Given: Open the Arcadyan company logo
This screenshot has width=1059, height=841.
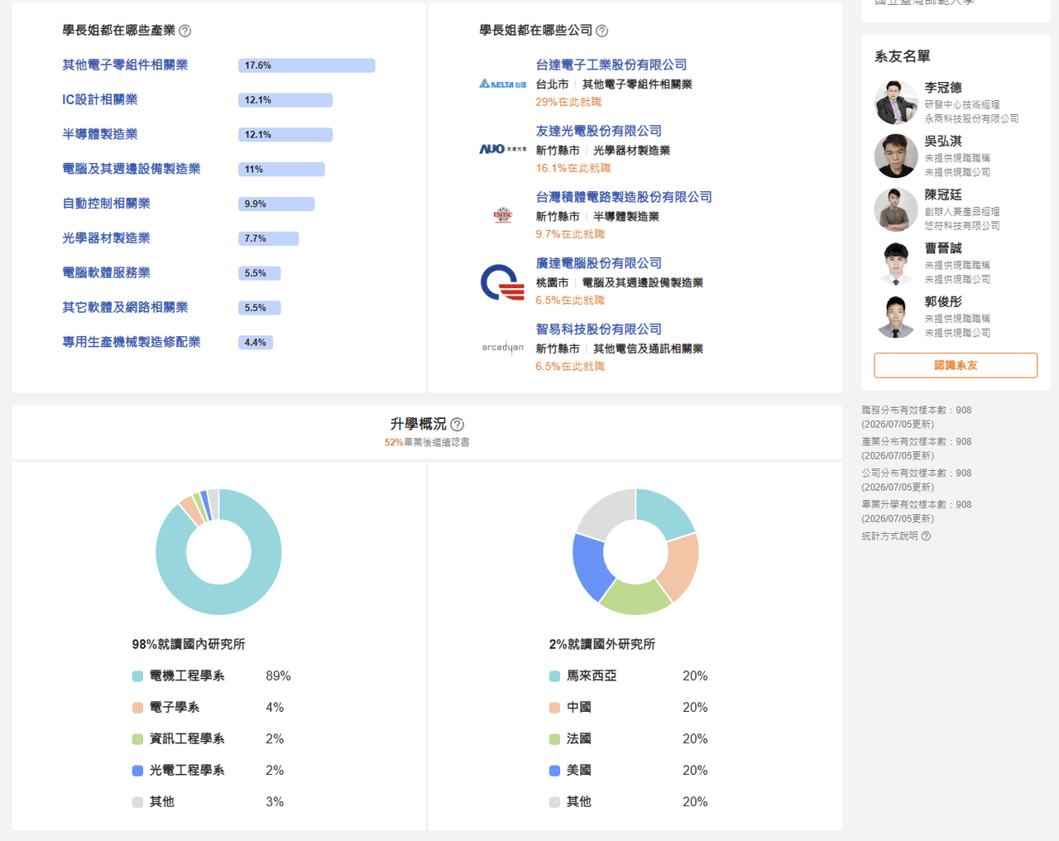Looking at the screenshot, I should 503,348.
